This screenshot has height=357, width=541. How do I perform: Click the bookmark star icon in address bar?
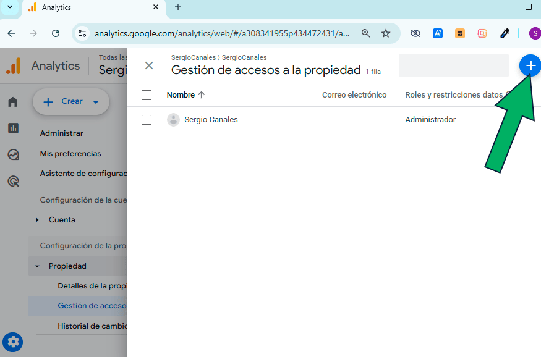tap(386, 33)
